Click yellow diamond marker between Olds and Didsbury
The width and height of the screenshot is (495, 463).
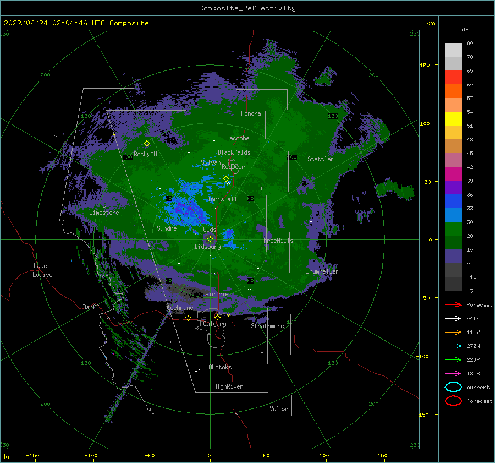point(210,239)
